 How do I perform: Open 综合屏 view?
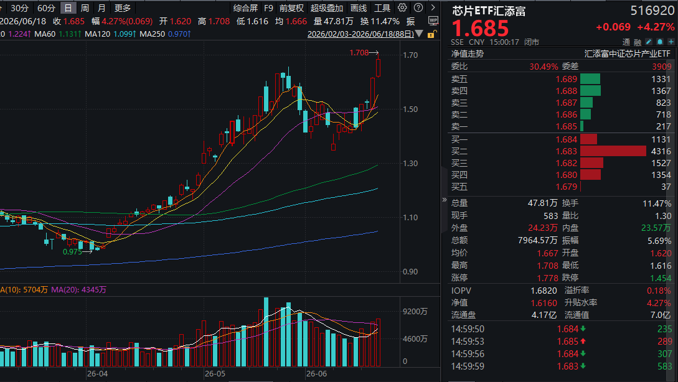click(x=245, y=8)
